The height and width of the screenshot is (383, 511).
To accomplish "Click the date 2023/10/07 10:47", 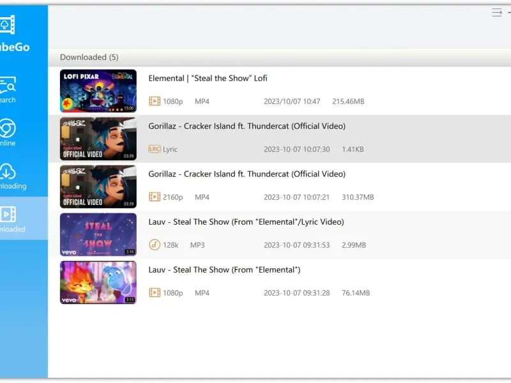I will (292, 101).
